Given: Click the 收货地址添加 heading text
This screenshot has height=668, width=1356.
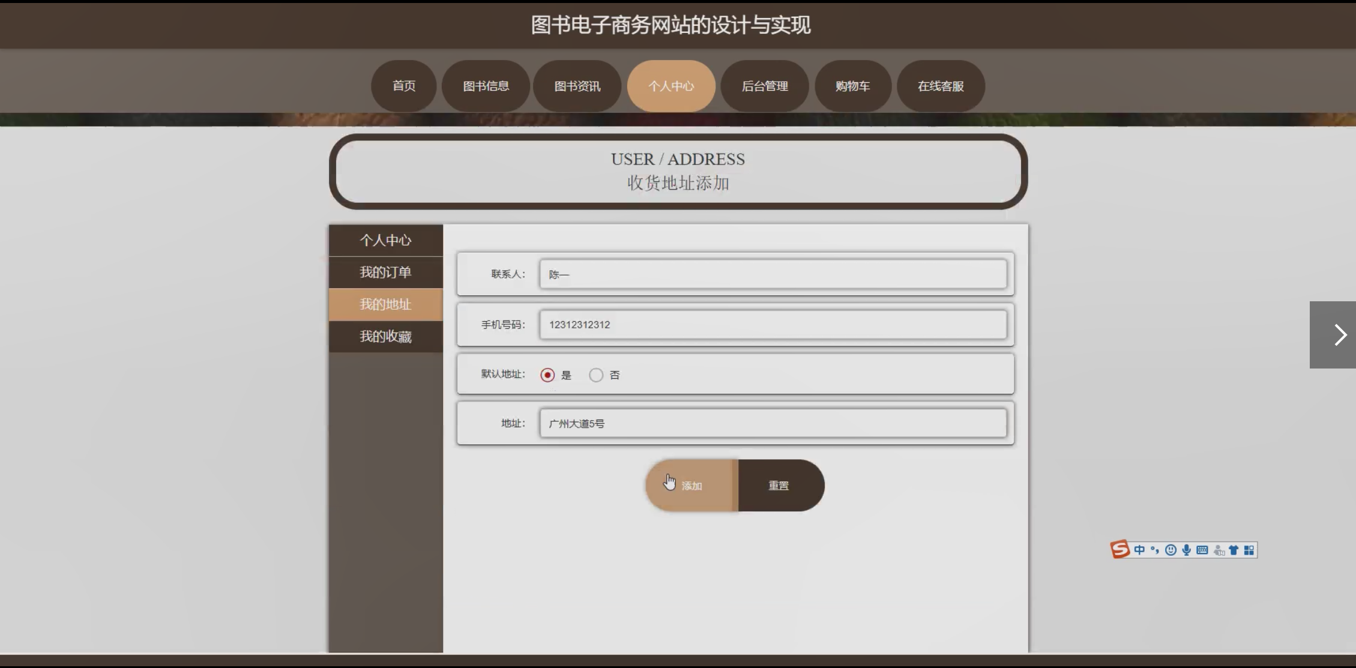Looking at the screenshot, I should pyautogui.click(x=678, y=183).
